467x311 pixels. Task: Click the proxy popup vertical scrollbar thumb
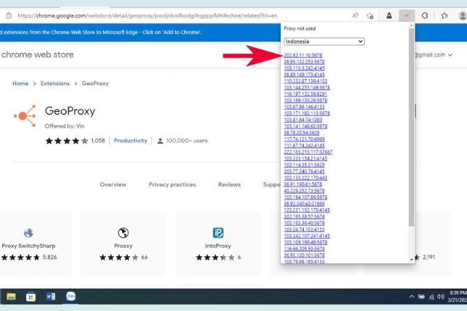click(412, 128)
